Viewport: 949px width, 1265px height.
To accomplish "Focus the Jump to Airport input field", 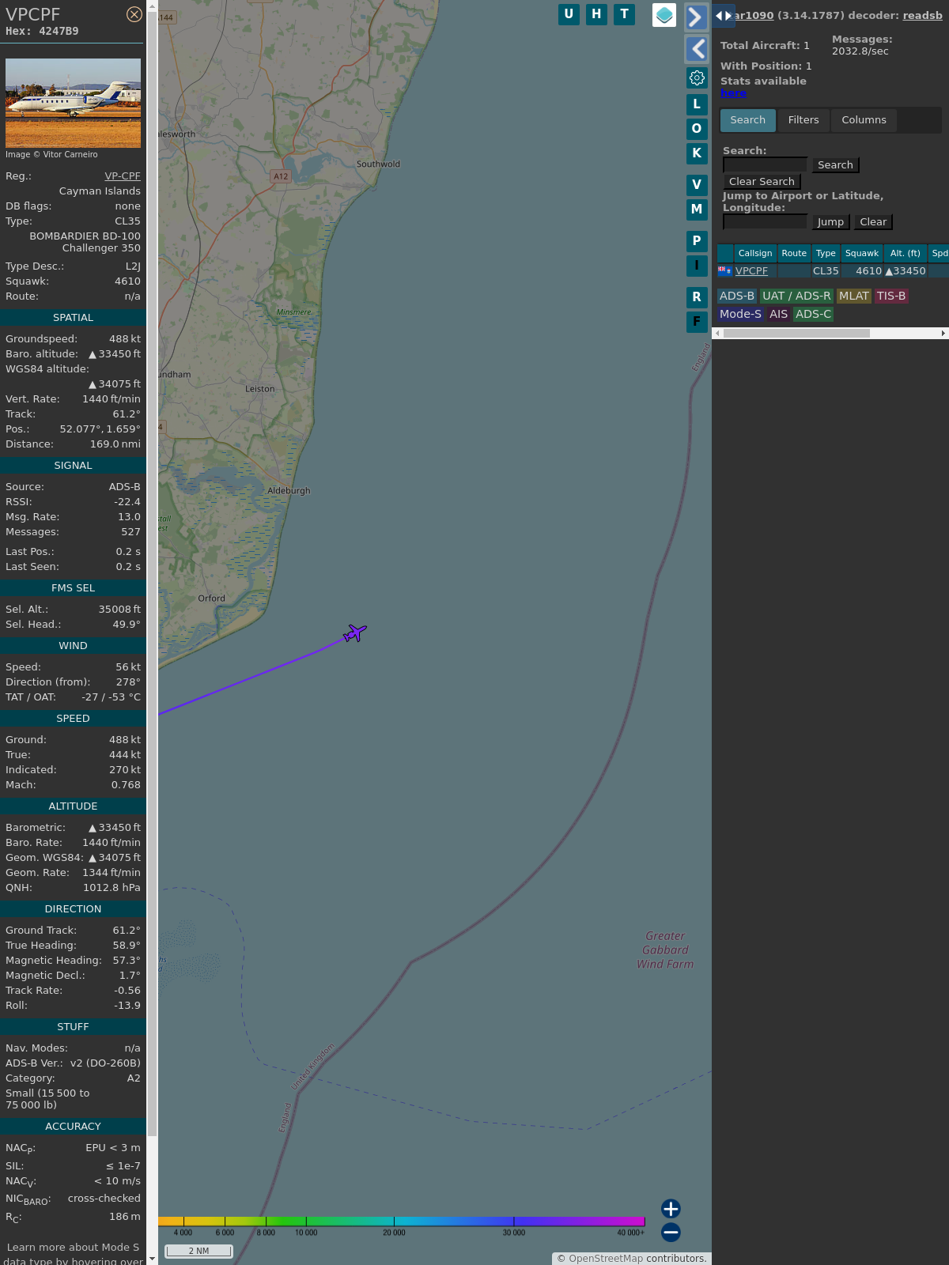I will [x=765, y=221].
